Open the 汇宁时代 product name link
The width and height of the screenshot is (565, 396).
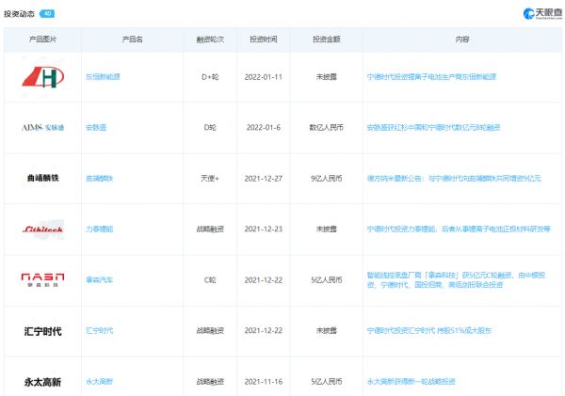[99, 331]
